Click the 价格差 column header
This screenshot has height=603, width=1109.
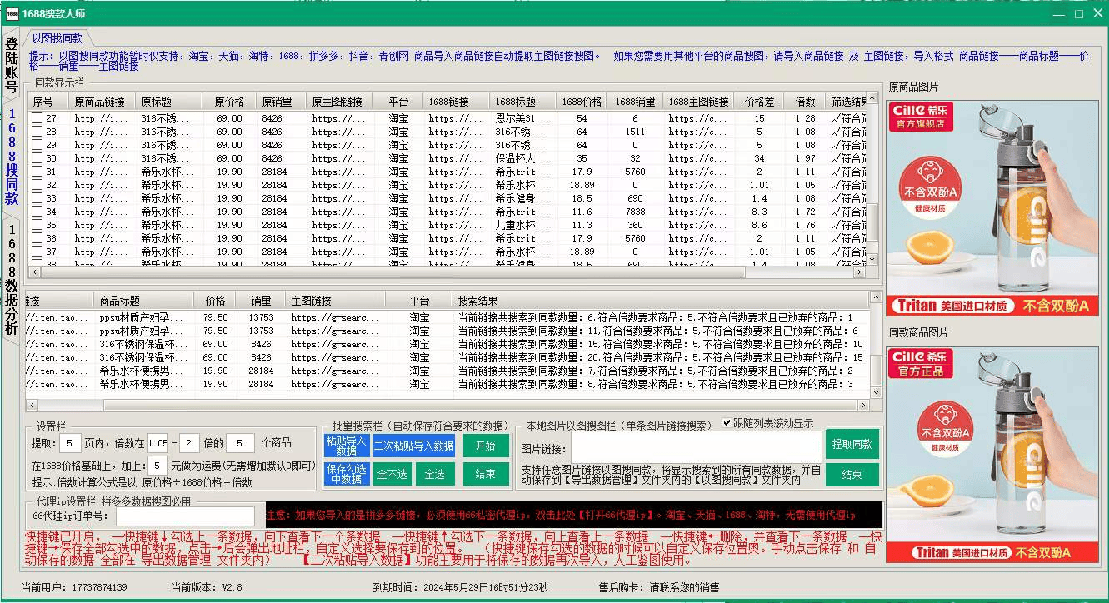[759, 102]
